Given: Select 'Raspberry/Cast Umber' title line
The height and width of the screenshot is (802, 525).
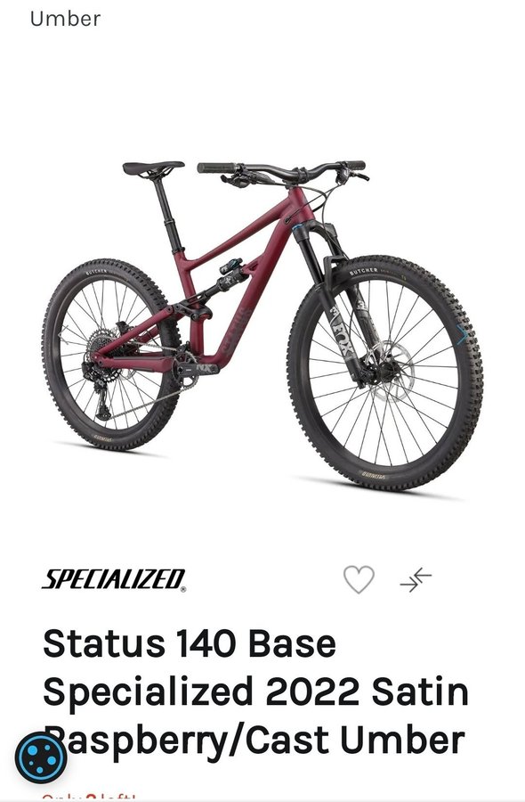Looking at the screenshot, I should 254,741.
